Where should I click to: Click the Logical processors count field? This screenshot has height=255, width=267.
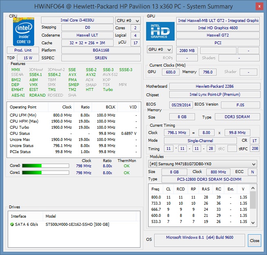click(136, 35)
